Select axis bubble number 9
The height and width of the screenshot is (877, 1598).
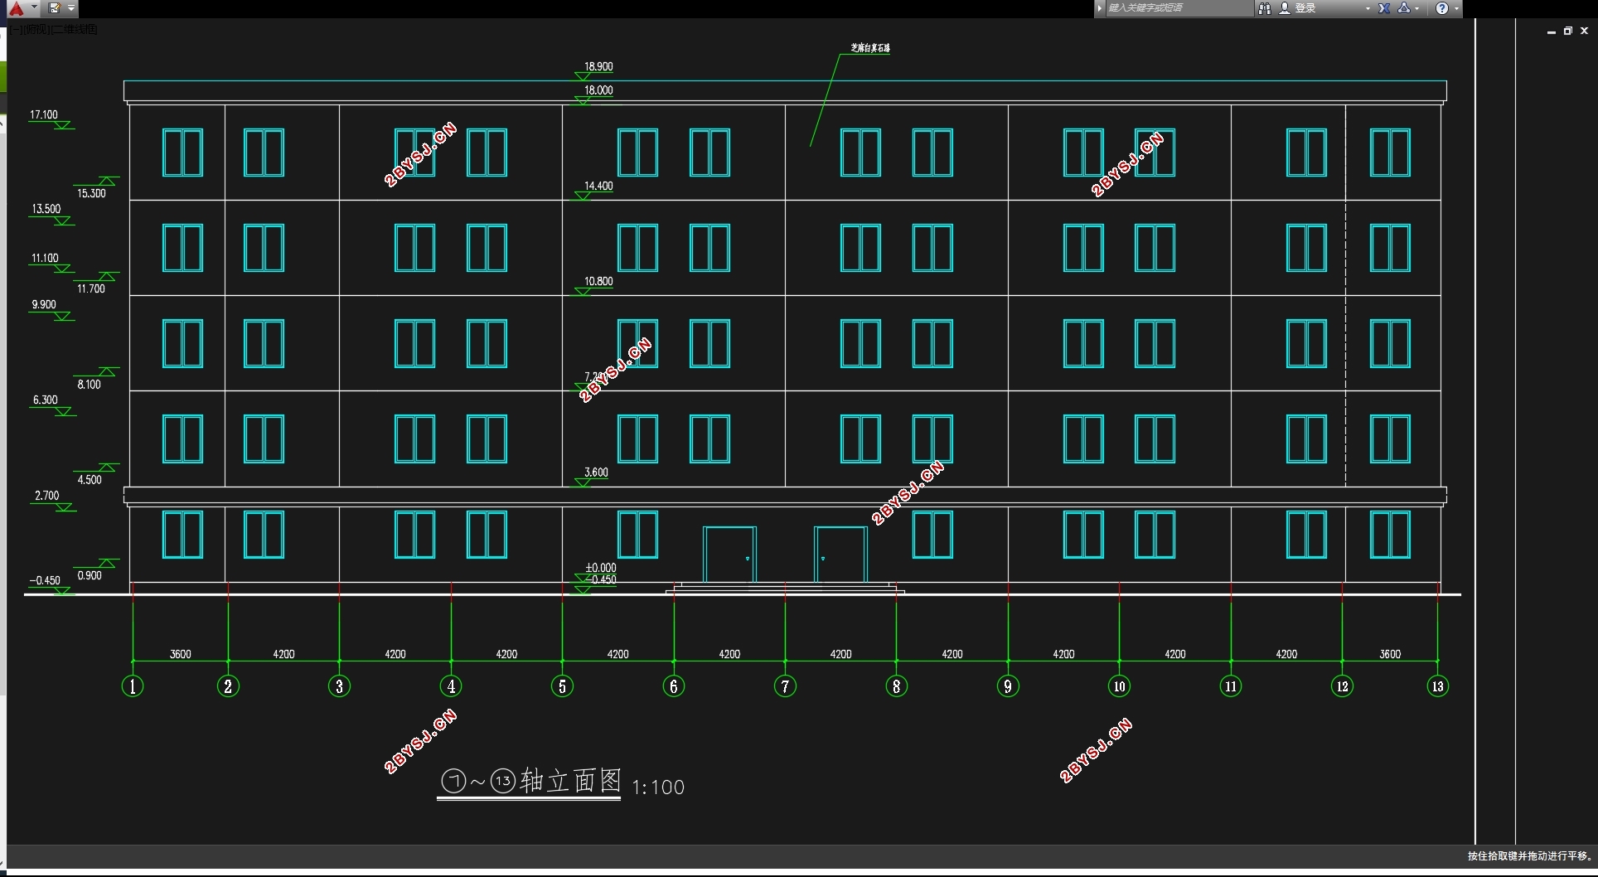click(x=1008, y=686)
